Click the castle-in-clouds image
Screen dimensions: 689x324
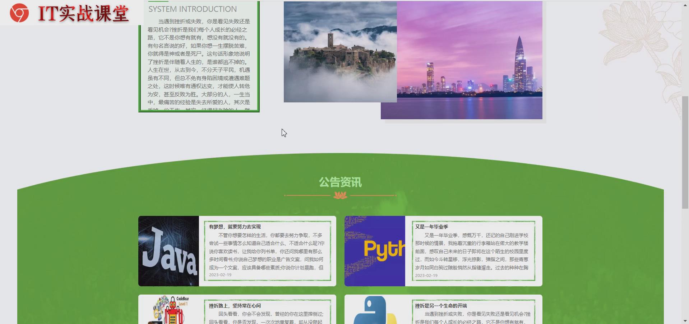coord(340,52)
